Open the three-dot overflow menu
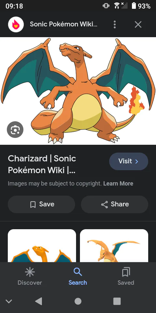Image resolution: width=156 pixels, height=313 pixels. pos(115,24)
